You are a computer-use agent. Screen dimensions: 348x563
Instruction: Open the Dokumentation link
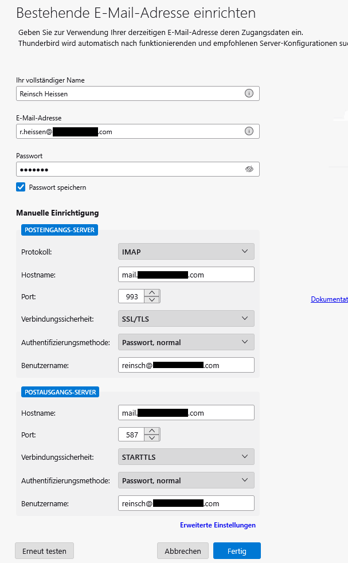329,299
